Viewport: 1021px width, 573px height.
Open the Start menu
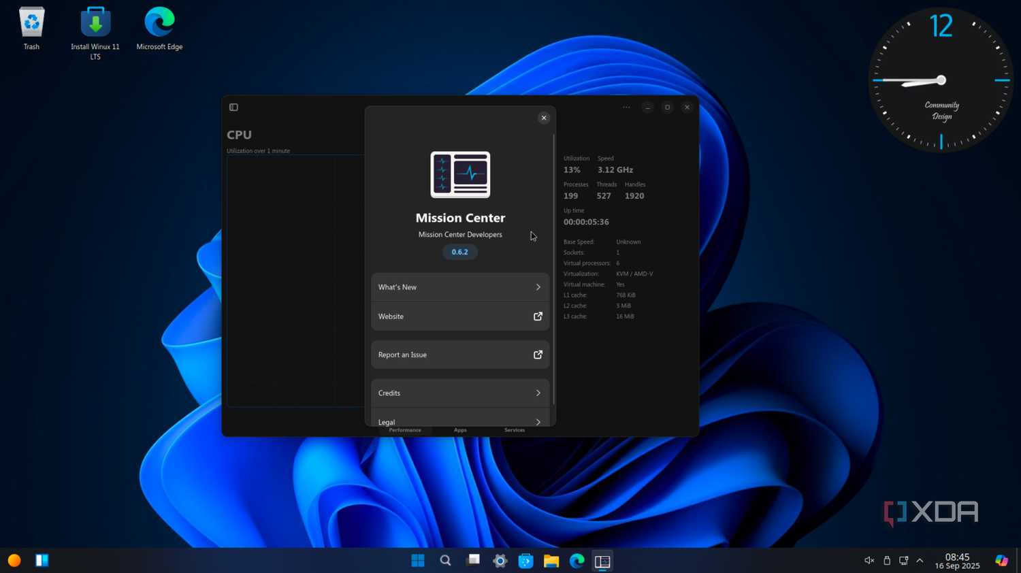click(418, 561)
